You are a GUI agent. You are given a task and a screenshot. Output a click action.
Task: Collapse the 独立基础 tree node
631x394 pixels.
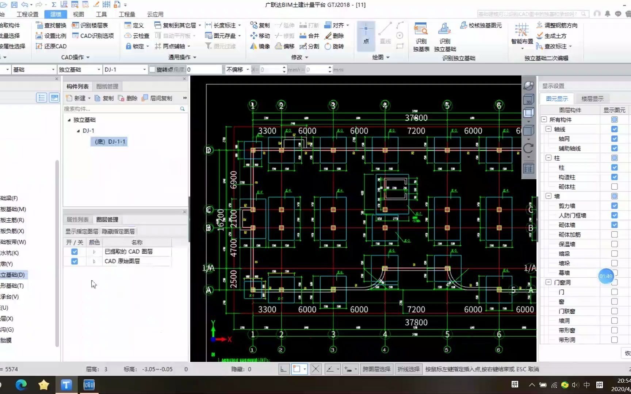point(69,120)
